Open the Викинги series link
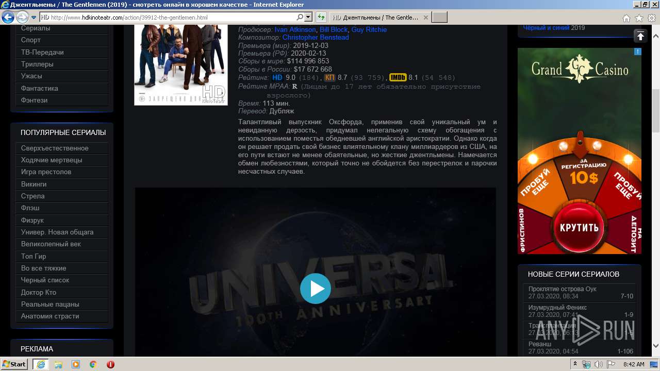660x371 pixels. coord(62,184)
